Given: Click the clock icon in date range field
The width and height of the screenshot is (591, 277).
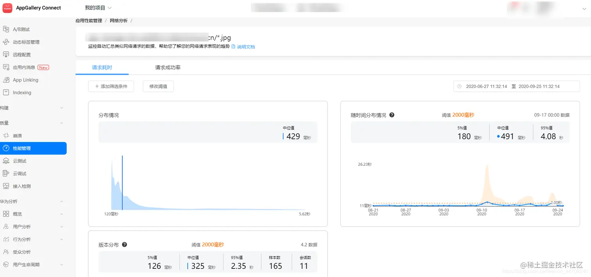Looking at the screenshot, I should coord(459,86).
